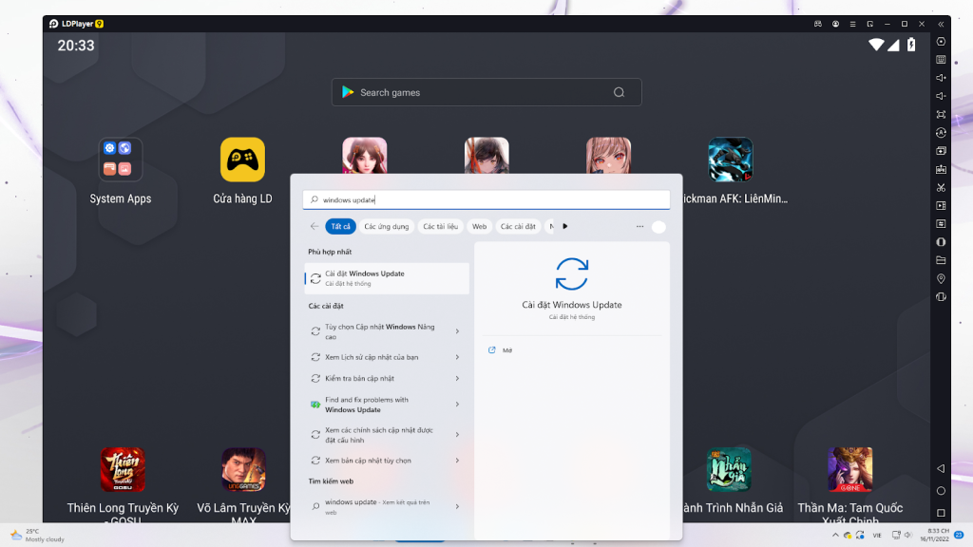973x547 pixels.
Task: Collapse the LDPlayer sidebar with double chevron
Action: tap(941, 24)
